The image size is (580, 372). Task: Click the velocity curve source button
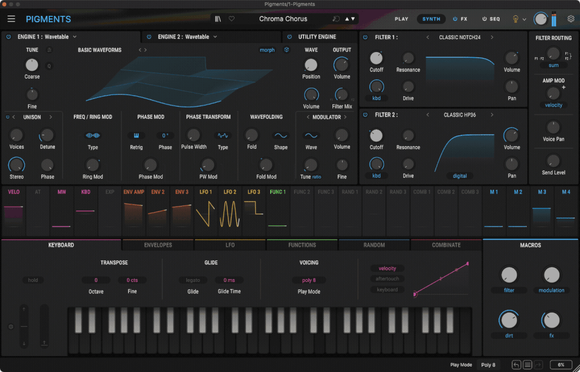click(387, 268)
